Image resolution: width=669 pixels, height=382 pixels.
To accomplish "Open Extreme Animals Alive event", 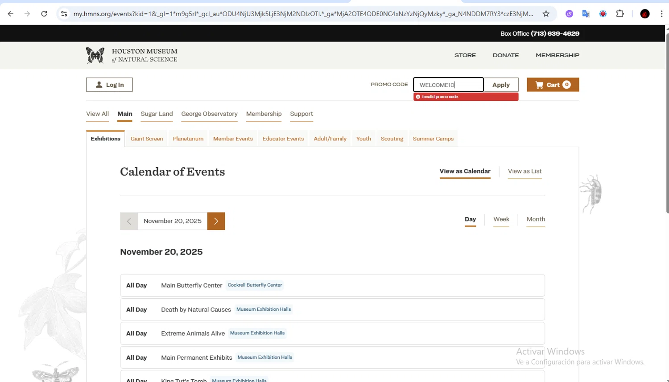I will 332,333.
